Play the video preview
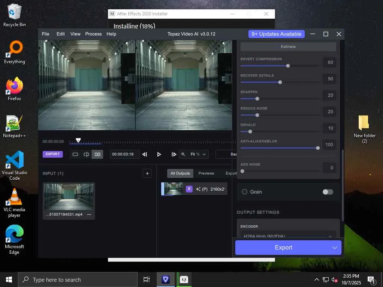The image size is (383, 287). [x=159, y=154]
